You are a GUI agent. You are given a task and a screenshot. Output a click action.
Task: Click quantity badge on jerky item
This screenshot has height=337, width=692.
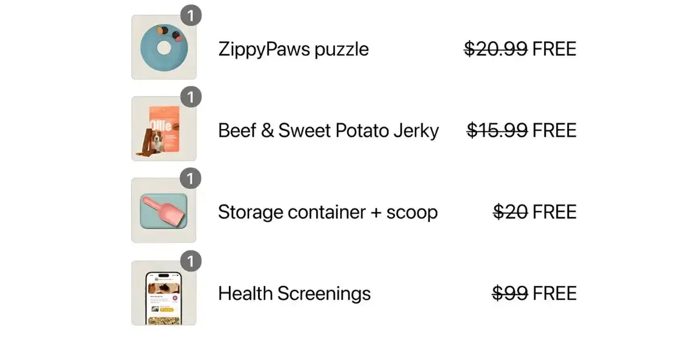[x=190, y=97]
